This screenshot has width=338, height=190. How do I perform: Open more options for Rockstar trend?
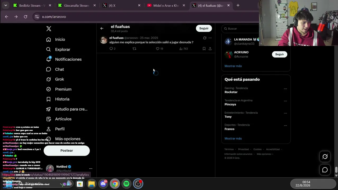(x=285, y=89)
